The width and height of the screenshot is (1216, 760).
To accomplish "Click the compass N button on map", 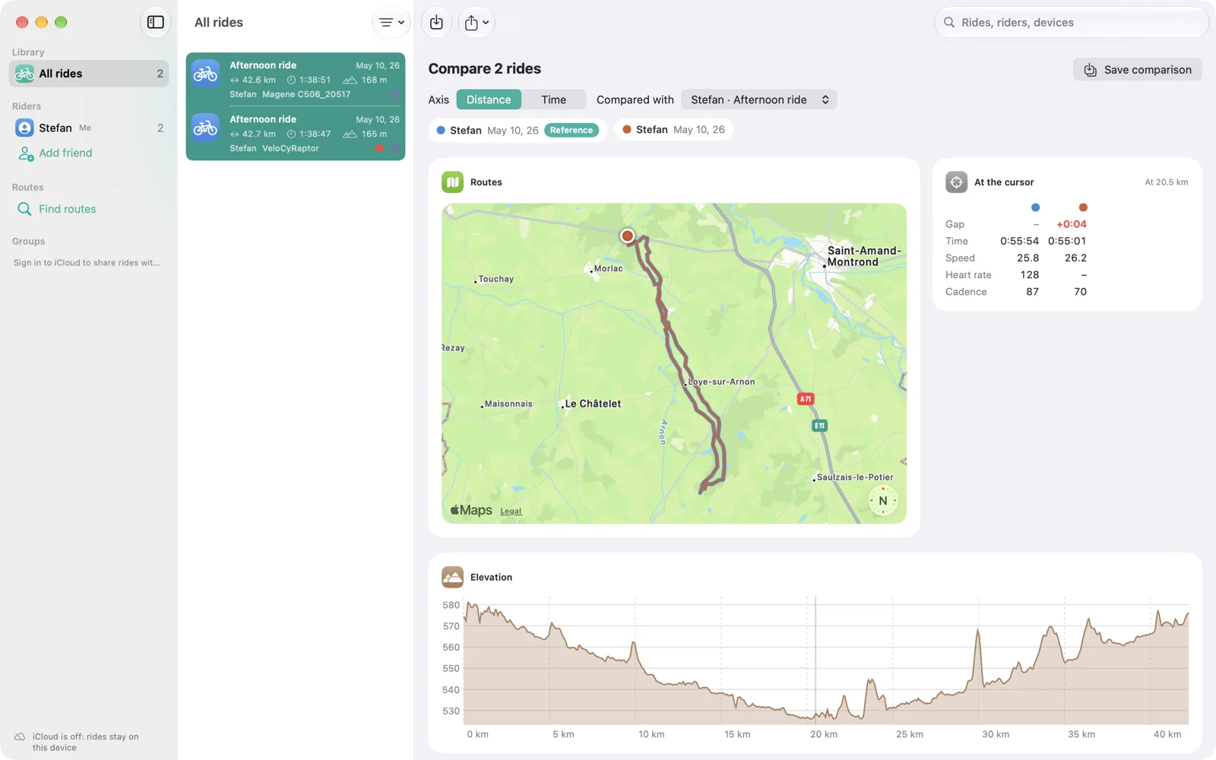I will tap(882, 501).
